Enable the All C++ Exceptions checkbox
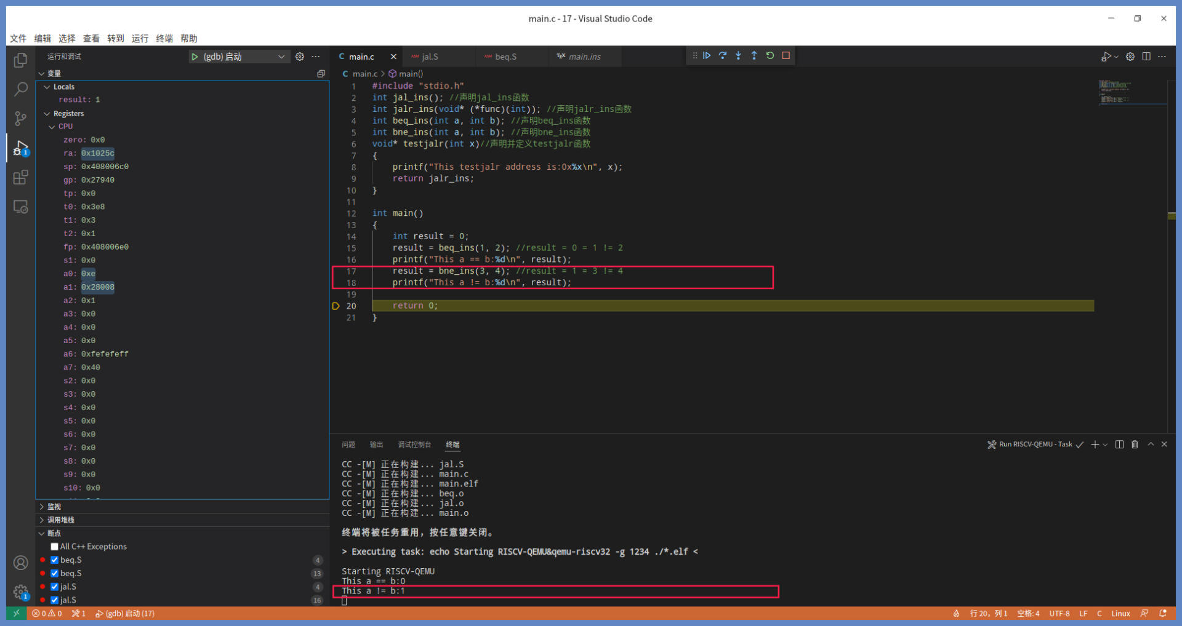The height and width of the screenshot is (626, 1182). (x=55, y=547)
